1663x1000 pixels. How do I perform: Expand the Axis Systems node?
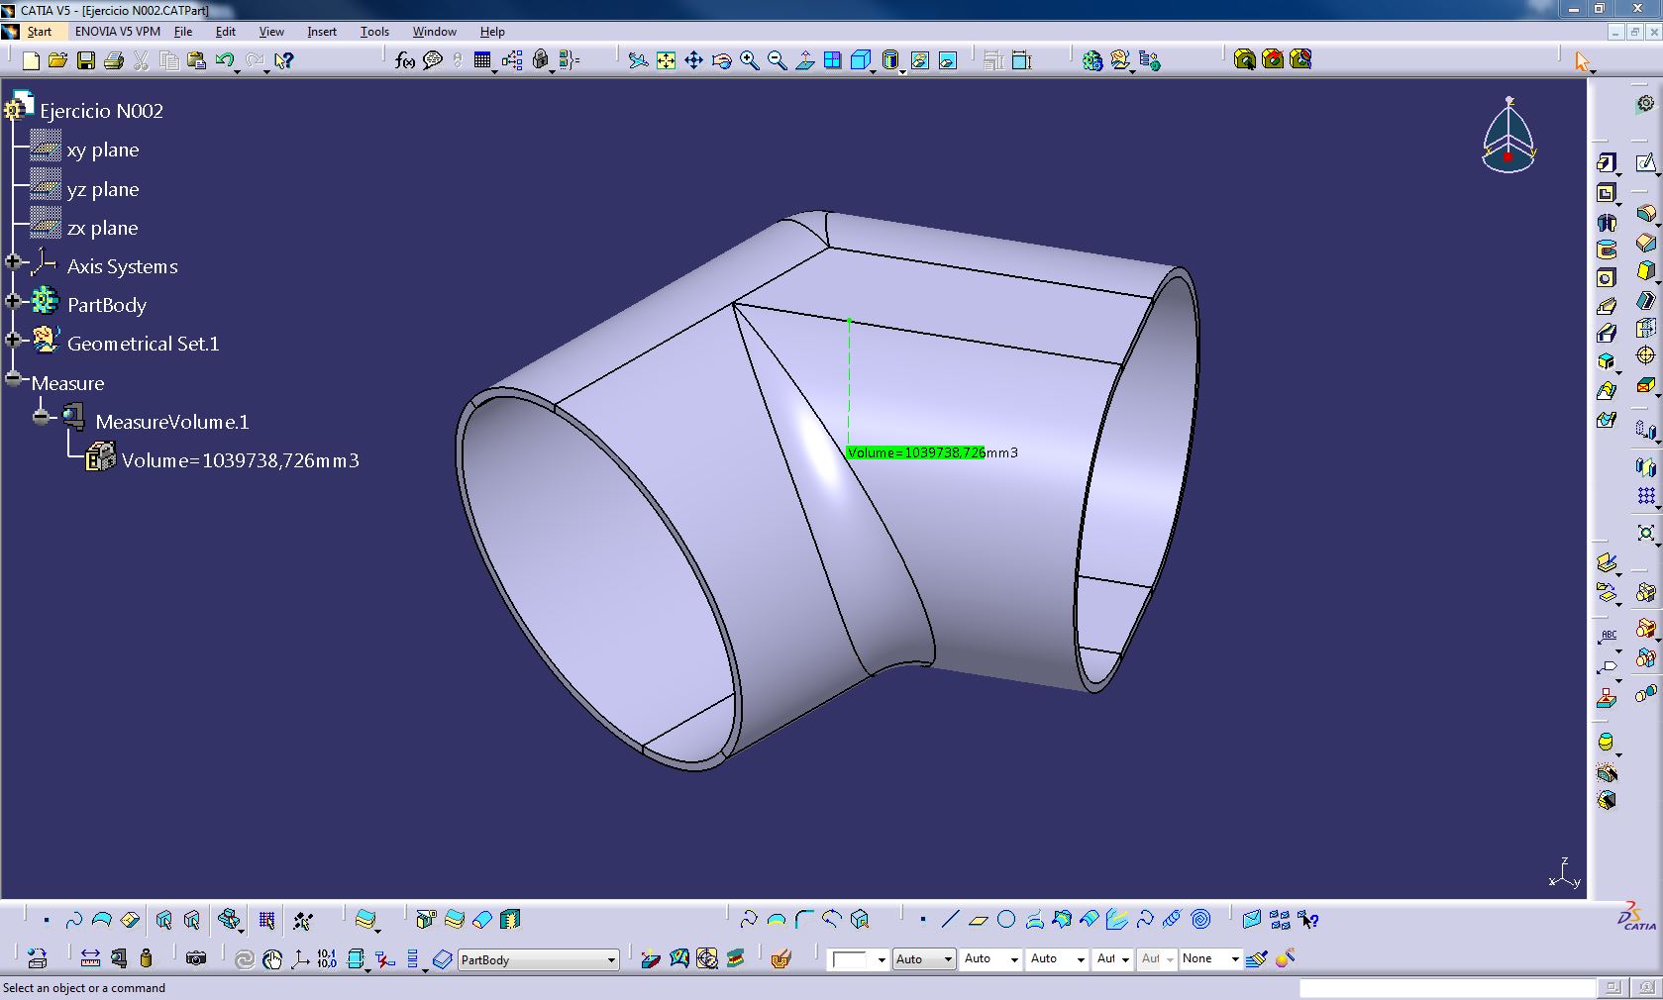coord(13,261)
